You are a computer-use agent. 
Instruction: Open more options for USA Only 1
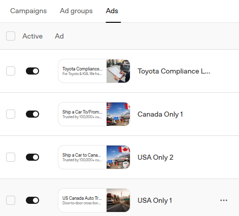(x=224, y=200)
